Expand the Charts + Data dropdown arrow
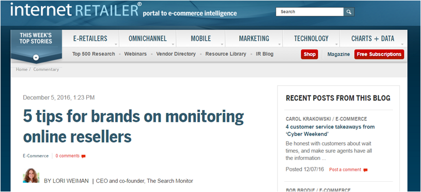This screenshot has height=192, width=421. point(402,44)
